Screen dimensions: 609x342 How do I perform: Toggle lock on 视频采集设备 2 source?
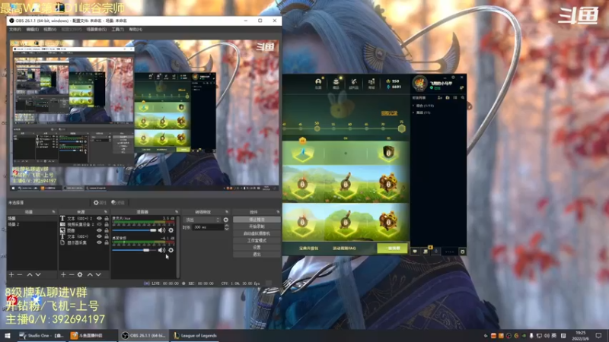106,224
